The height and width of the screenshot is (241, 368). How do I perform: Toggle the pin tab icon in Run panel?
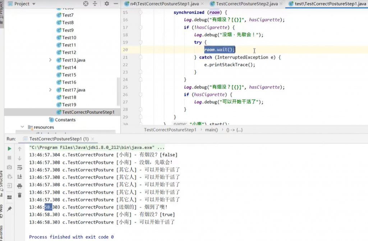(x=9, y=209)
